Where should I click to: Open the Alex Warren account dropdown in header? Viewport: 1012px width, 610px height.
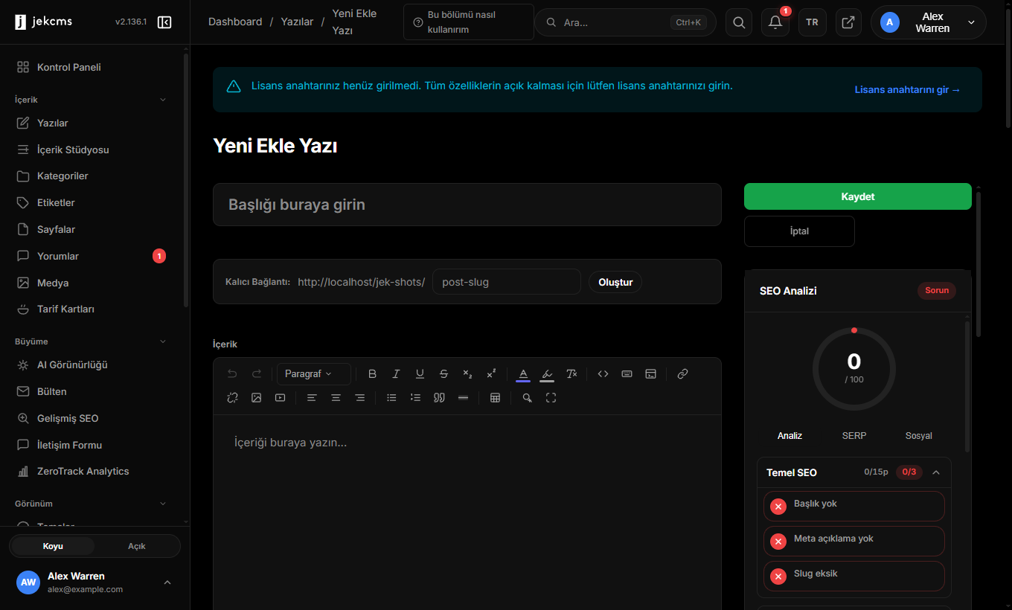click(929, 22)
